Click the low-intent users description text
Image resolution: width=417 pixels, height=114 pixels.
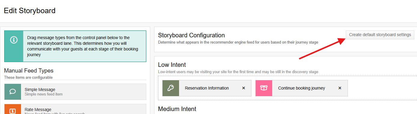pos(238,72)
